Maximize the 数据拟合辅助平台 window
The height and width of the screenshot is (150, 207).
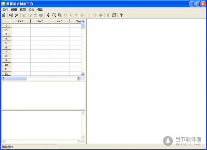tap(198, 4)
